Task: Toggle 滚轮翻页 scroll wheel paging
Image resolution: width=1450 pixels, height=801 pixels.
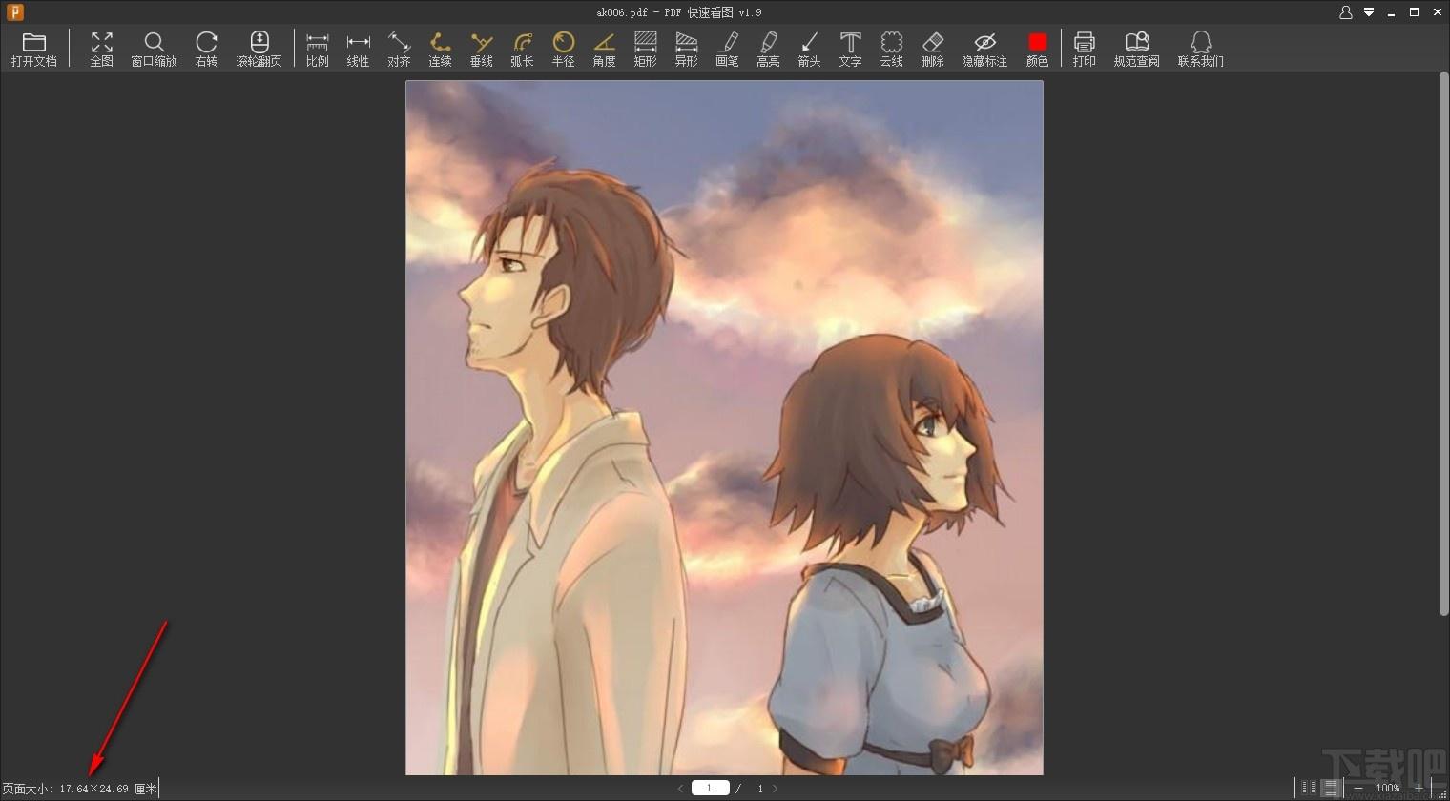Action: [259, 50]
